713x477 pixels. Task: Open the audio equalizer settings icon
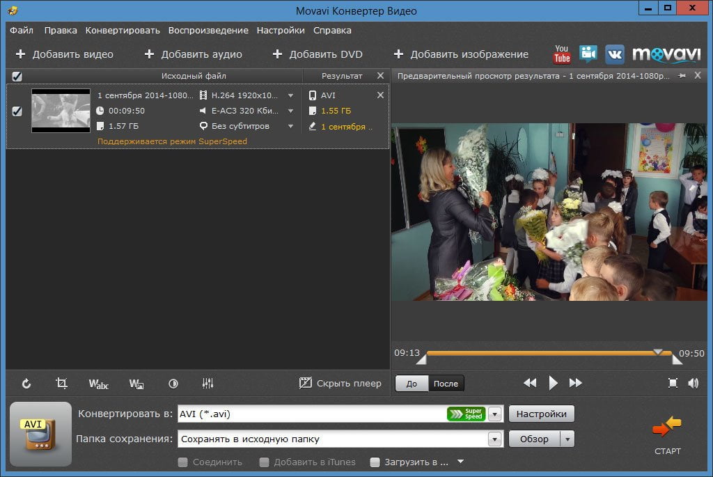pyautogui.click(x=207, y=383)
